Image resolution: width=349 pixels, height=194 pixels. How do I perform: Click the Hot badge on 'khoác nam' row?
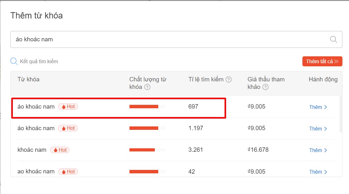pyautogui.click(x=60, y=150)
